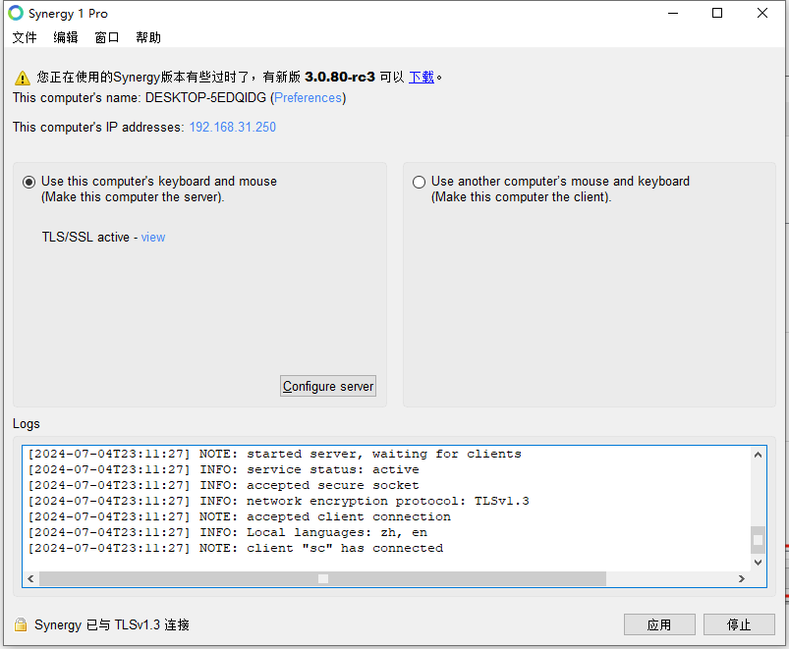Click the 停止 button
Image resolution: width=789 pixels, height=649 pixels.
(x=739, y=624)
